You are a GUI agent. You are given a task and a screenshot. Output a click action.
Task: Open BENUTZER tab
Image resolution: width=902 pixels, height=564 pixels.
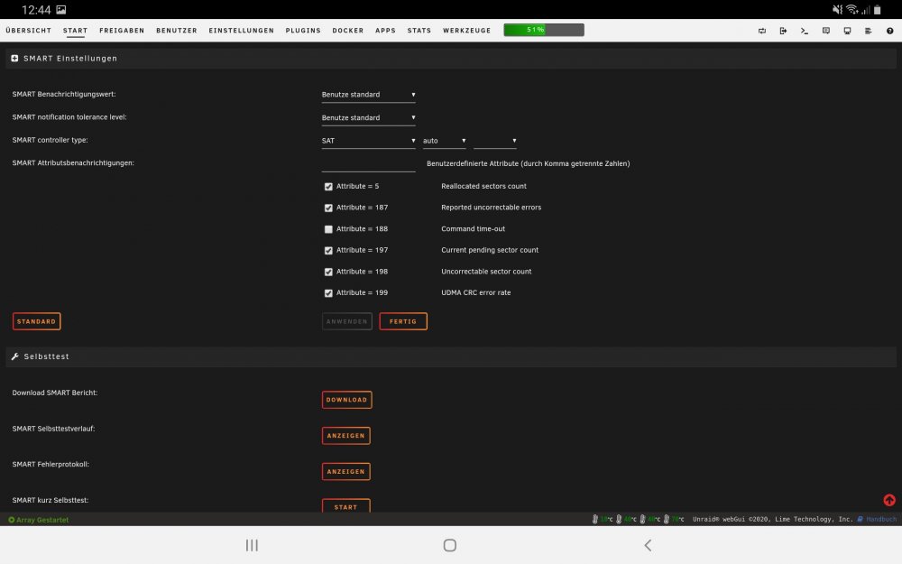[177, 31]
